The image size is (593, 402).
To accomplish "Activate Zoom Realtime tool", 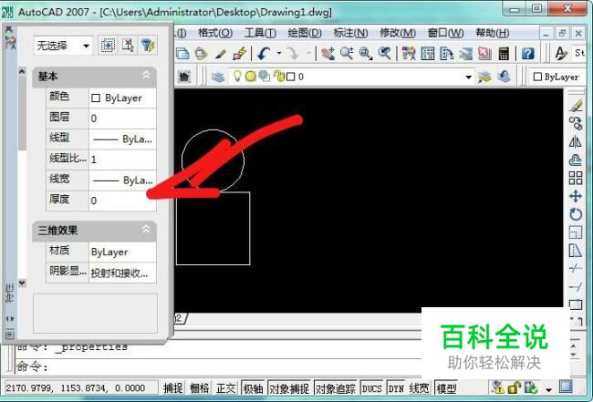I will pyautogui.click(x=347, y=54).
